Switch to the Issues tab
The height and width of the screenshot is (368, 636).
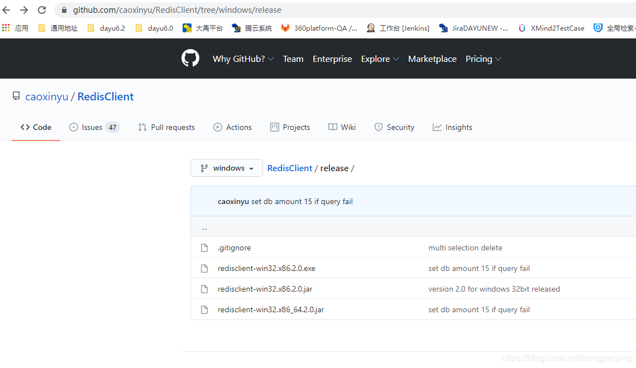(x=94, y=127)
